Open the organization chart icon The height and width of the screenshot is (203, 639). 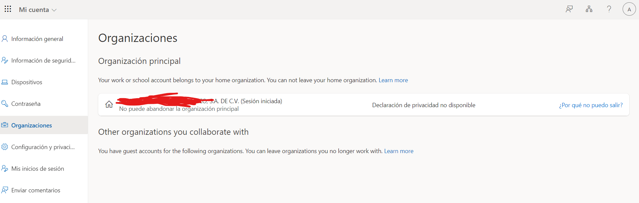click(589, 9)
